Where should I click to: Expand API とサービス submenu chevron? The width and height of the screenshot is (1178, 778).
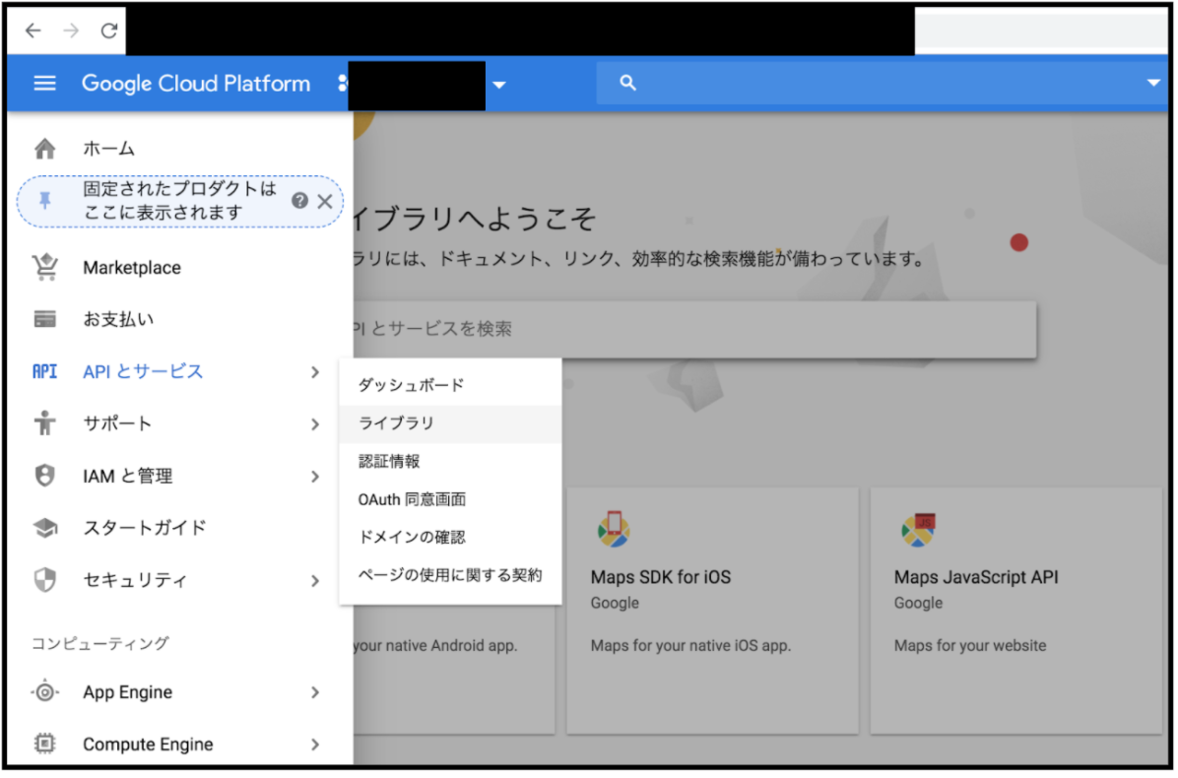[315, 373]
